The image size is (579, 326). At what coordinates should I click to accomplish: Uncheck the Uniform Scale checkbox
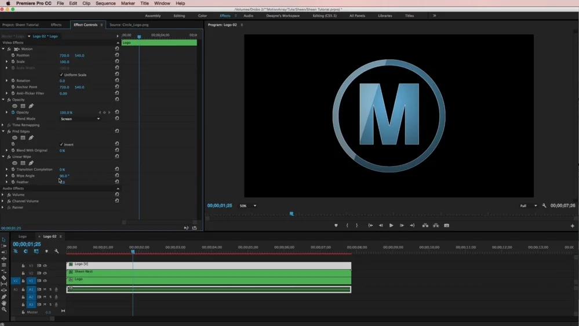61,75
